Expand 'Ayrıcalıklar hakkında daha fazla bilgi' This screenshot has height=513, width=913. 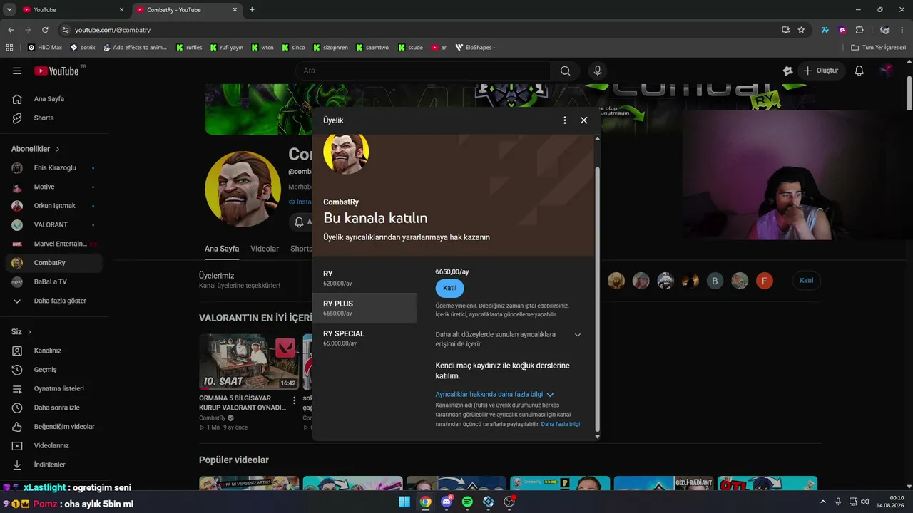click(494, 394)
